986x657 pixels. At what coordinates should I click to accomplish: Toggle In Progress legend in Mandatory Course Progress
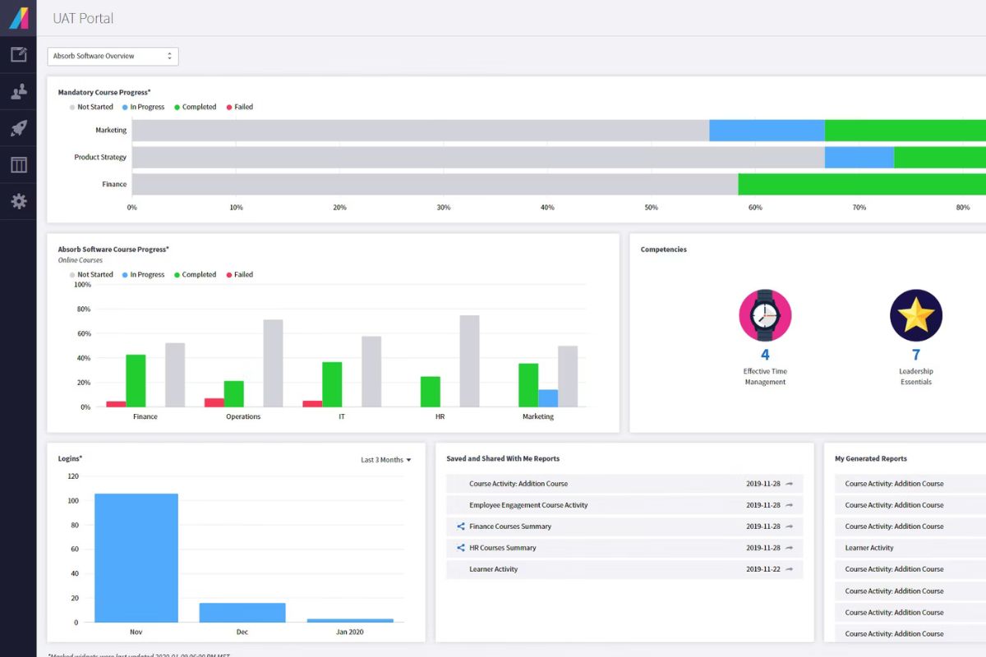[143, 107]
